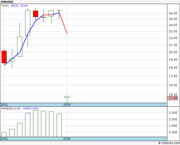
Task: Click the red candlestick near 26.00
Action: (35, 14)
